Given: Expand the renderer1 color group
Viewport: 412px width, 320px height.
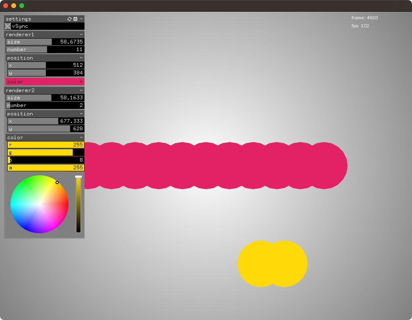Looking at the screenshot, I should point(81,82).
